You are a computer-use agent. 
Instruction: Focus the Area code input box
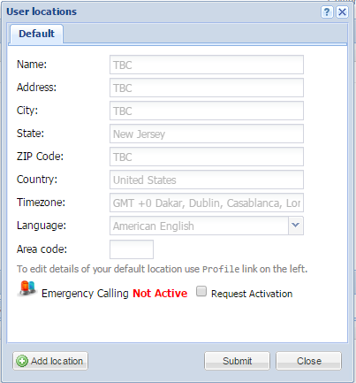click(x=132, y=249)
